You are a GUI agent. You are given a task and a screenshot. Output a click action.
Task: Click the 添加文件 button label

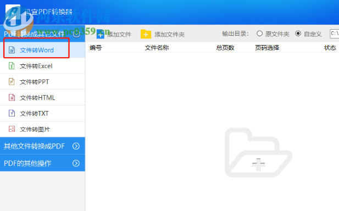coord(119,35)
